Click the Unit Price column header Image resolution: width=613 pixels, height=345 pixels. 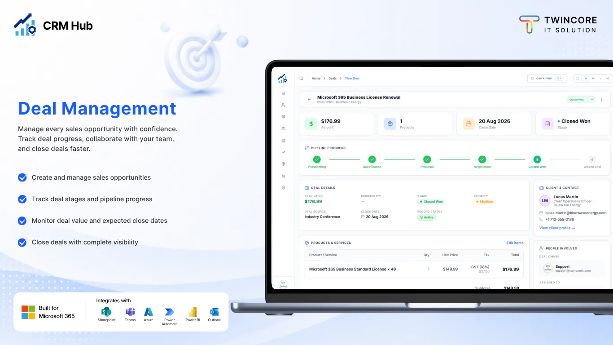click(x=450, y=255)
